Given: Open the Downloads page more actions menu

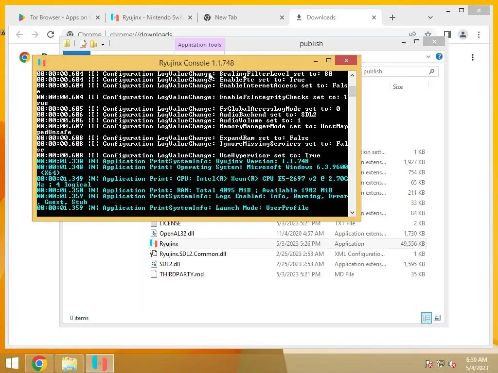Looking at the screenshot, I should [473, 57].
